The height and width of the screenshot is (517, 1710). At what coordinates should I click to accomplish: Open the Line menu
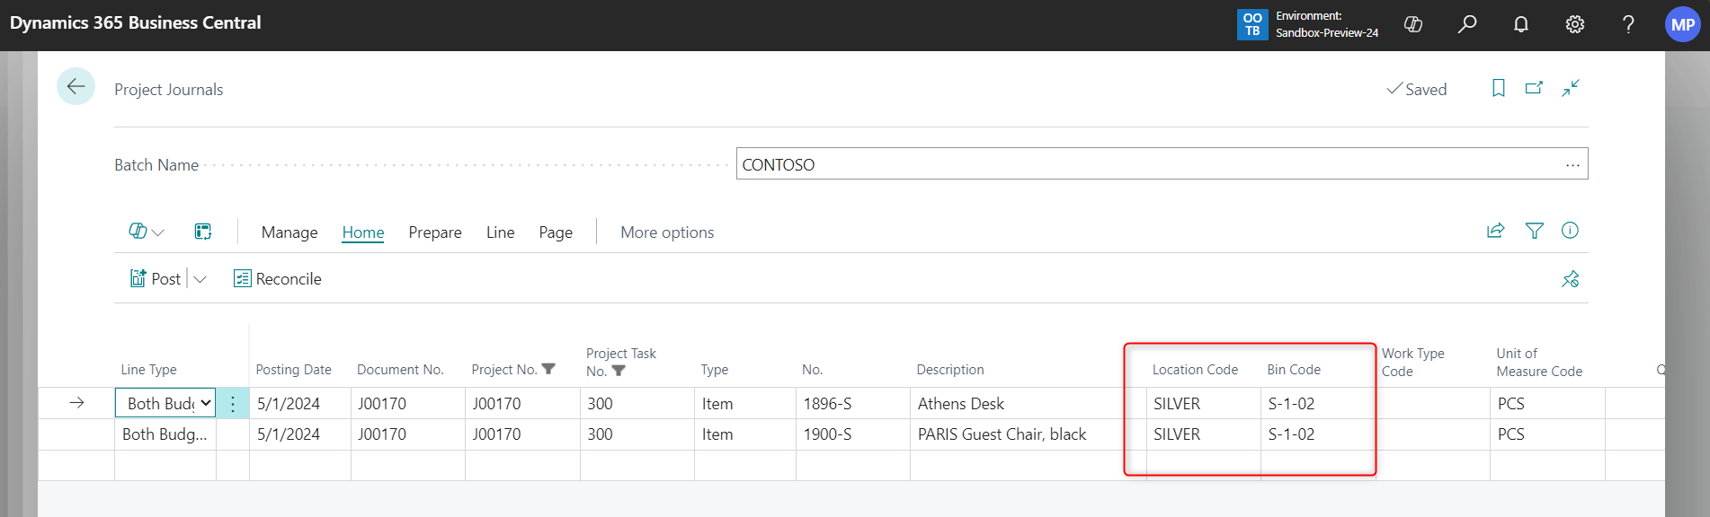[x=501, y=232]
